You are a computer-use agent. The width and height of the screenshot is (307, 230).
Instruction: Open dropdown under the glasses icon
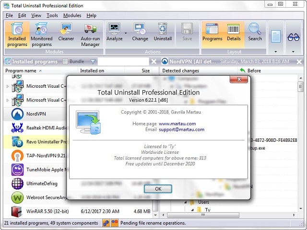coord(293,52)
